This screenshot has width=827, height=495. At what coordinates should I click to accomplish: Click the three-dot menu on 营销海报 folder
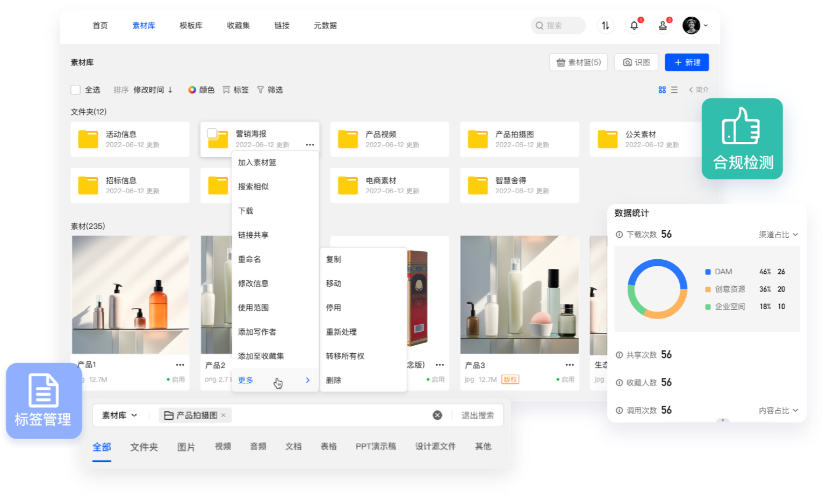pos(310,144)
